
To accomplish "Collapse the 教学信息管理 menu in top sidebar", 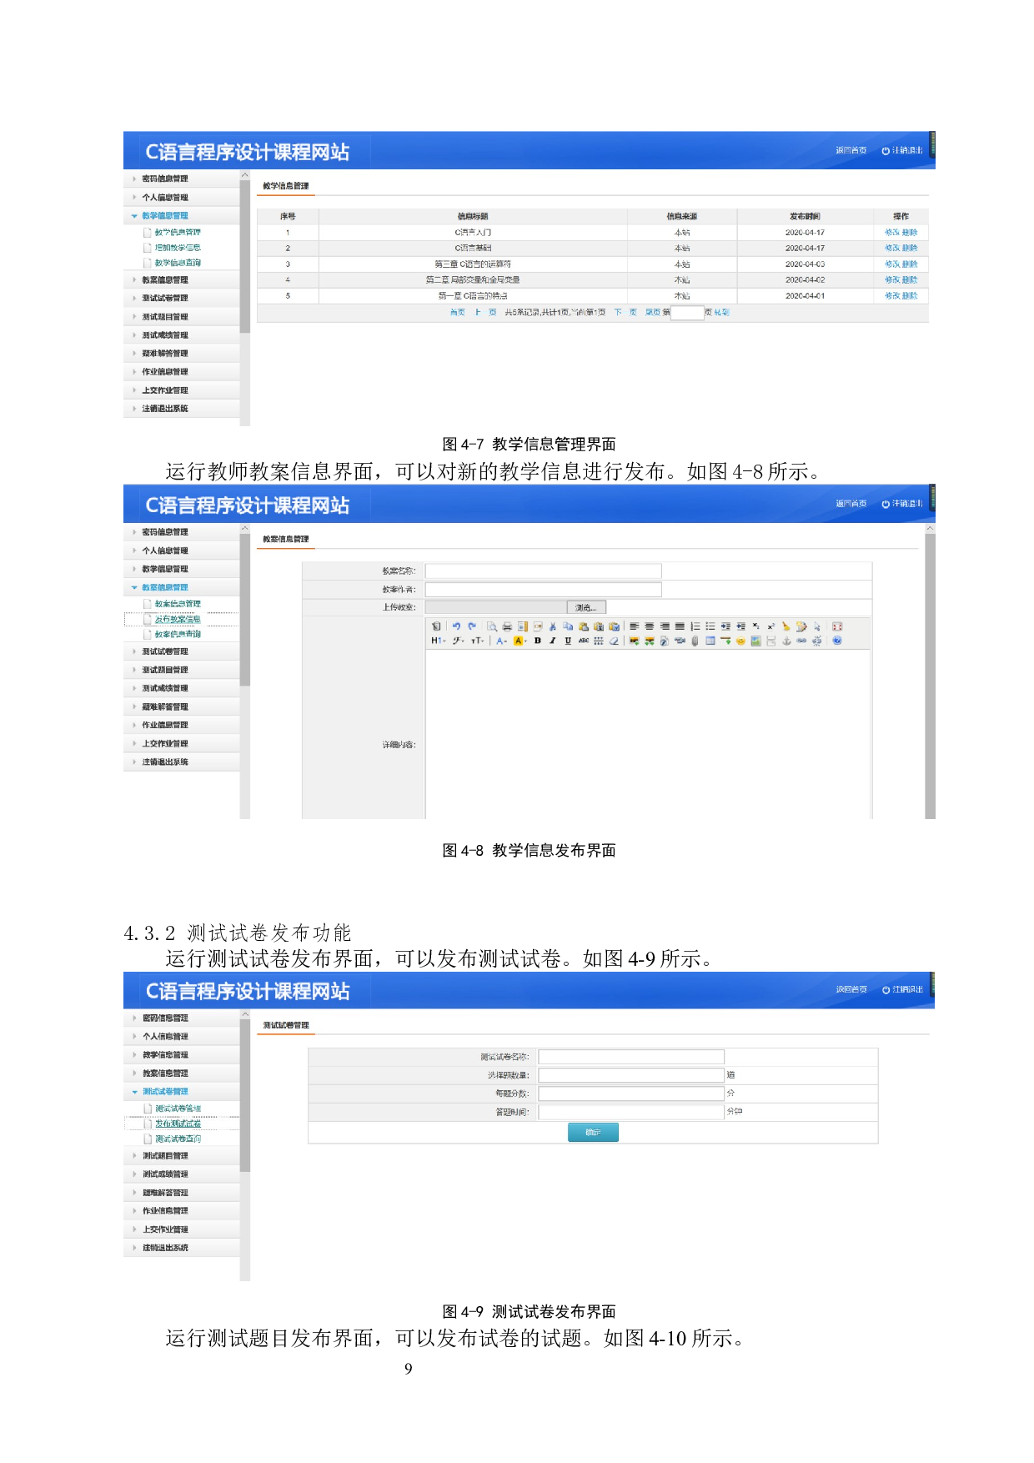I will tap(164, 216).
